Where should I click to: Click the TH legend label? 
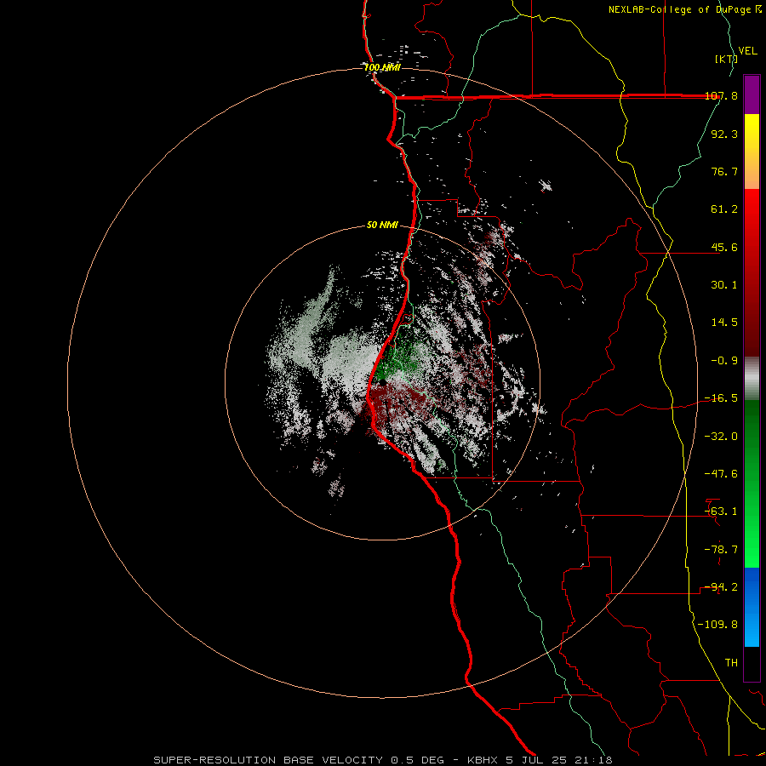tap(731, 663)
